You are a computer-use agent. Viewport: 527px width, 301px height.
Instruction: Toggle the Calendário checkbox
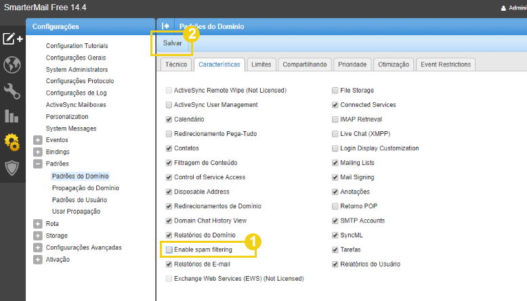coord(169,120)
